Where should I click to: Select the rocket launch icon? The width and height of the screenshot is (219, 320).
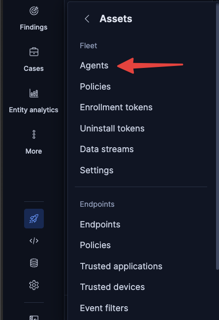(34, 219)
